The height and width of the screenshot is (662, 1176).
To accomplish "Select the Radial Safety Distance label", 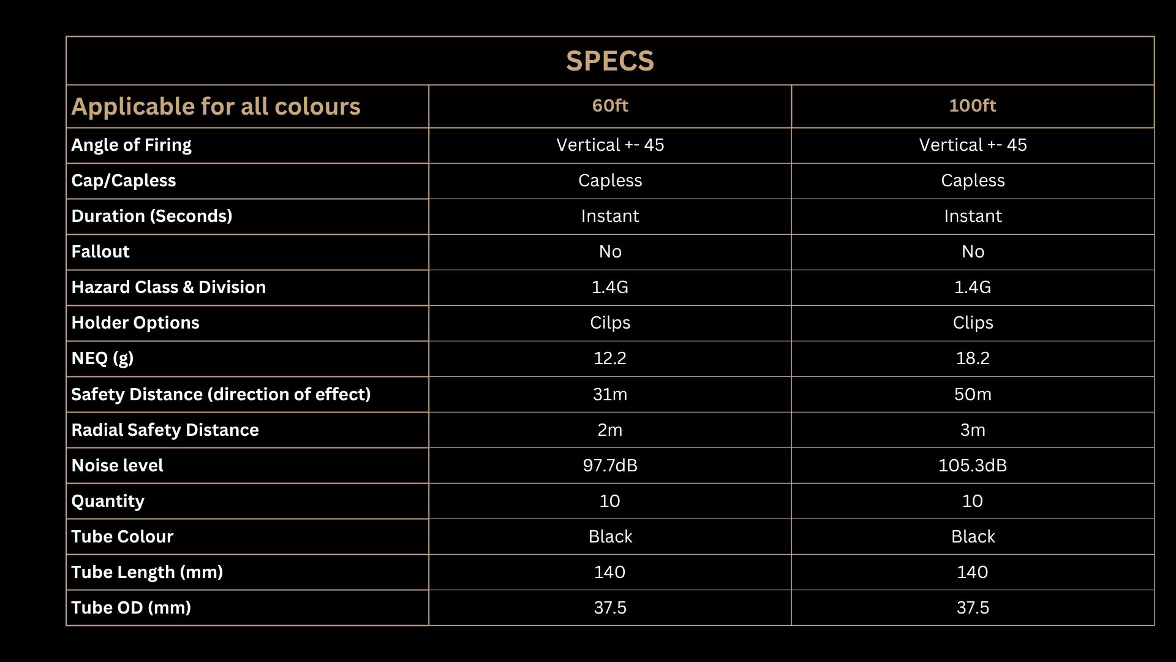I will [165, 430].
